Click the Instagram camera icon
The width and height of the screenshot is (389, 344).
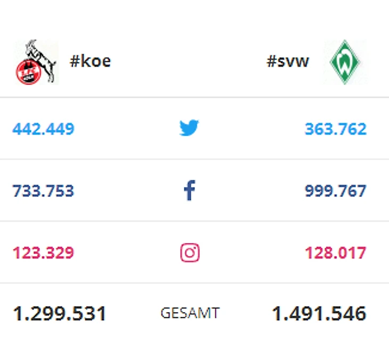click(x=190, y=253)
